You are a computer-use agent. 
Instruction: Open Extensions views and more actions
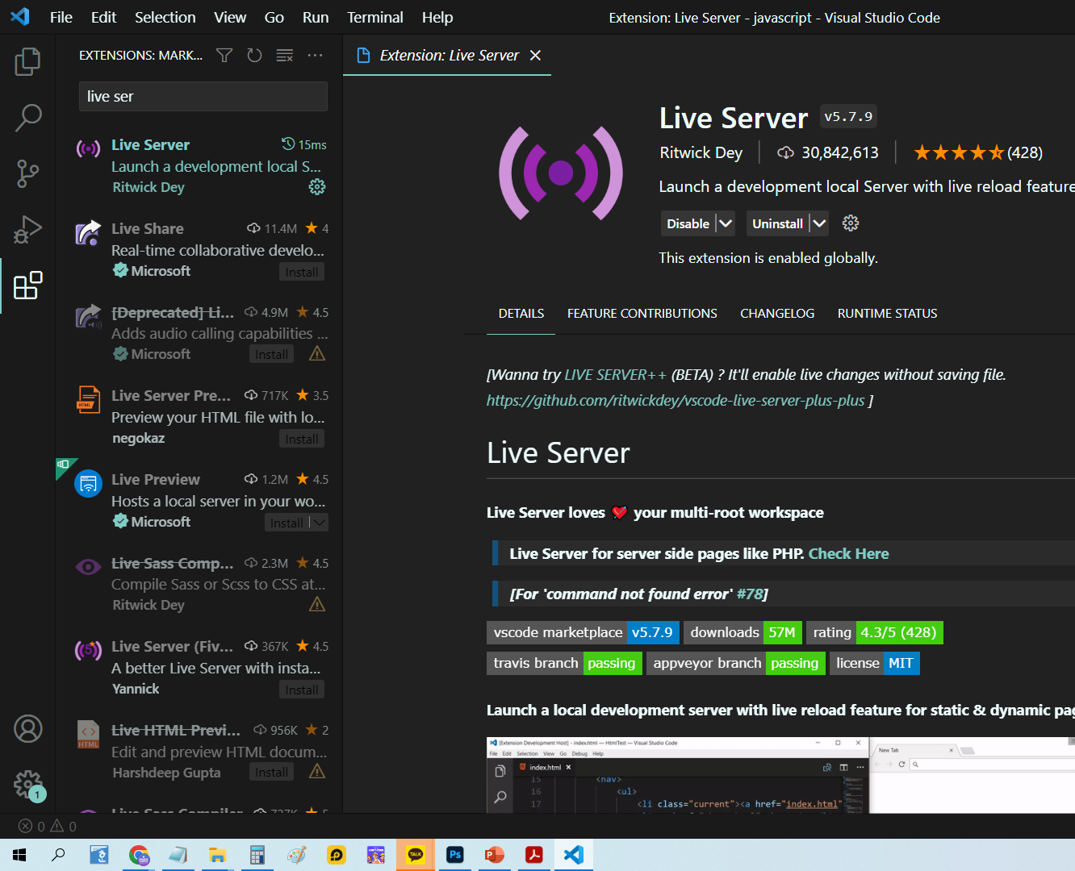tap(315, 55)
